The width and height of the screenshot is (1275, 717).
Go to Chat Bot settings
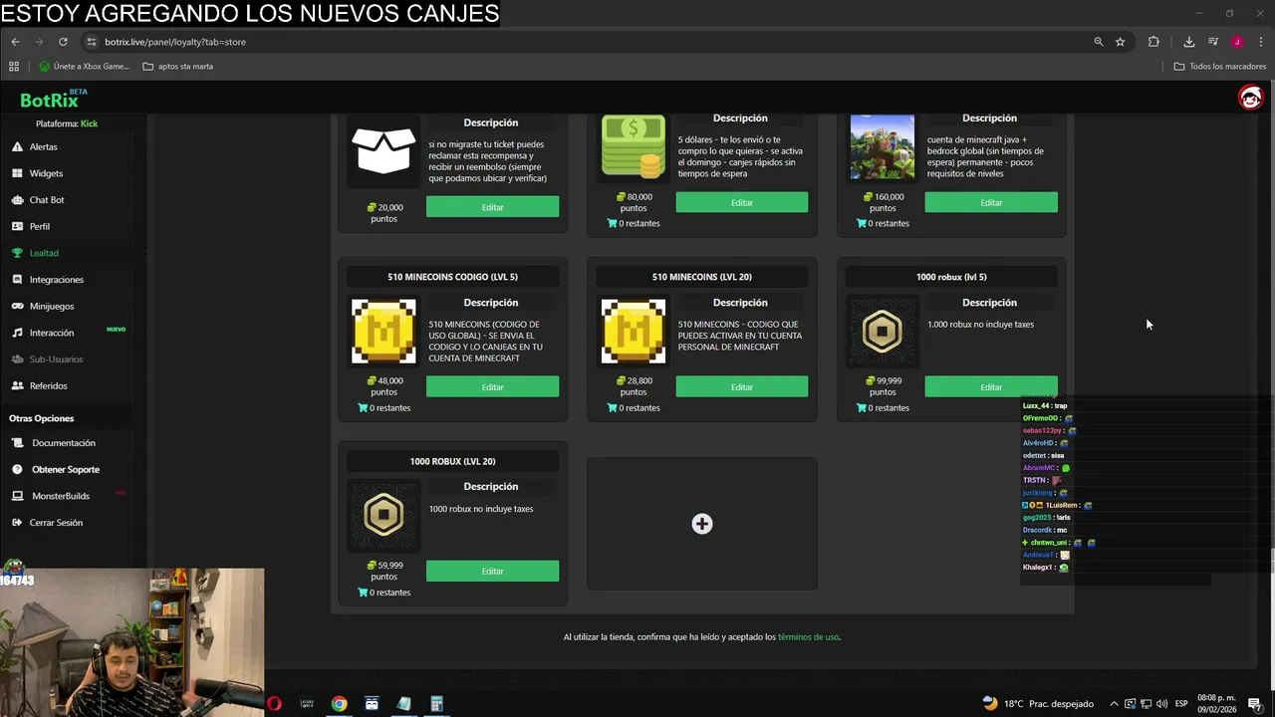(x=47, y=200)
